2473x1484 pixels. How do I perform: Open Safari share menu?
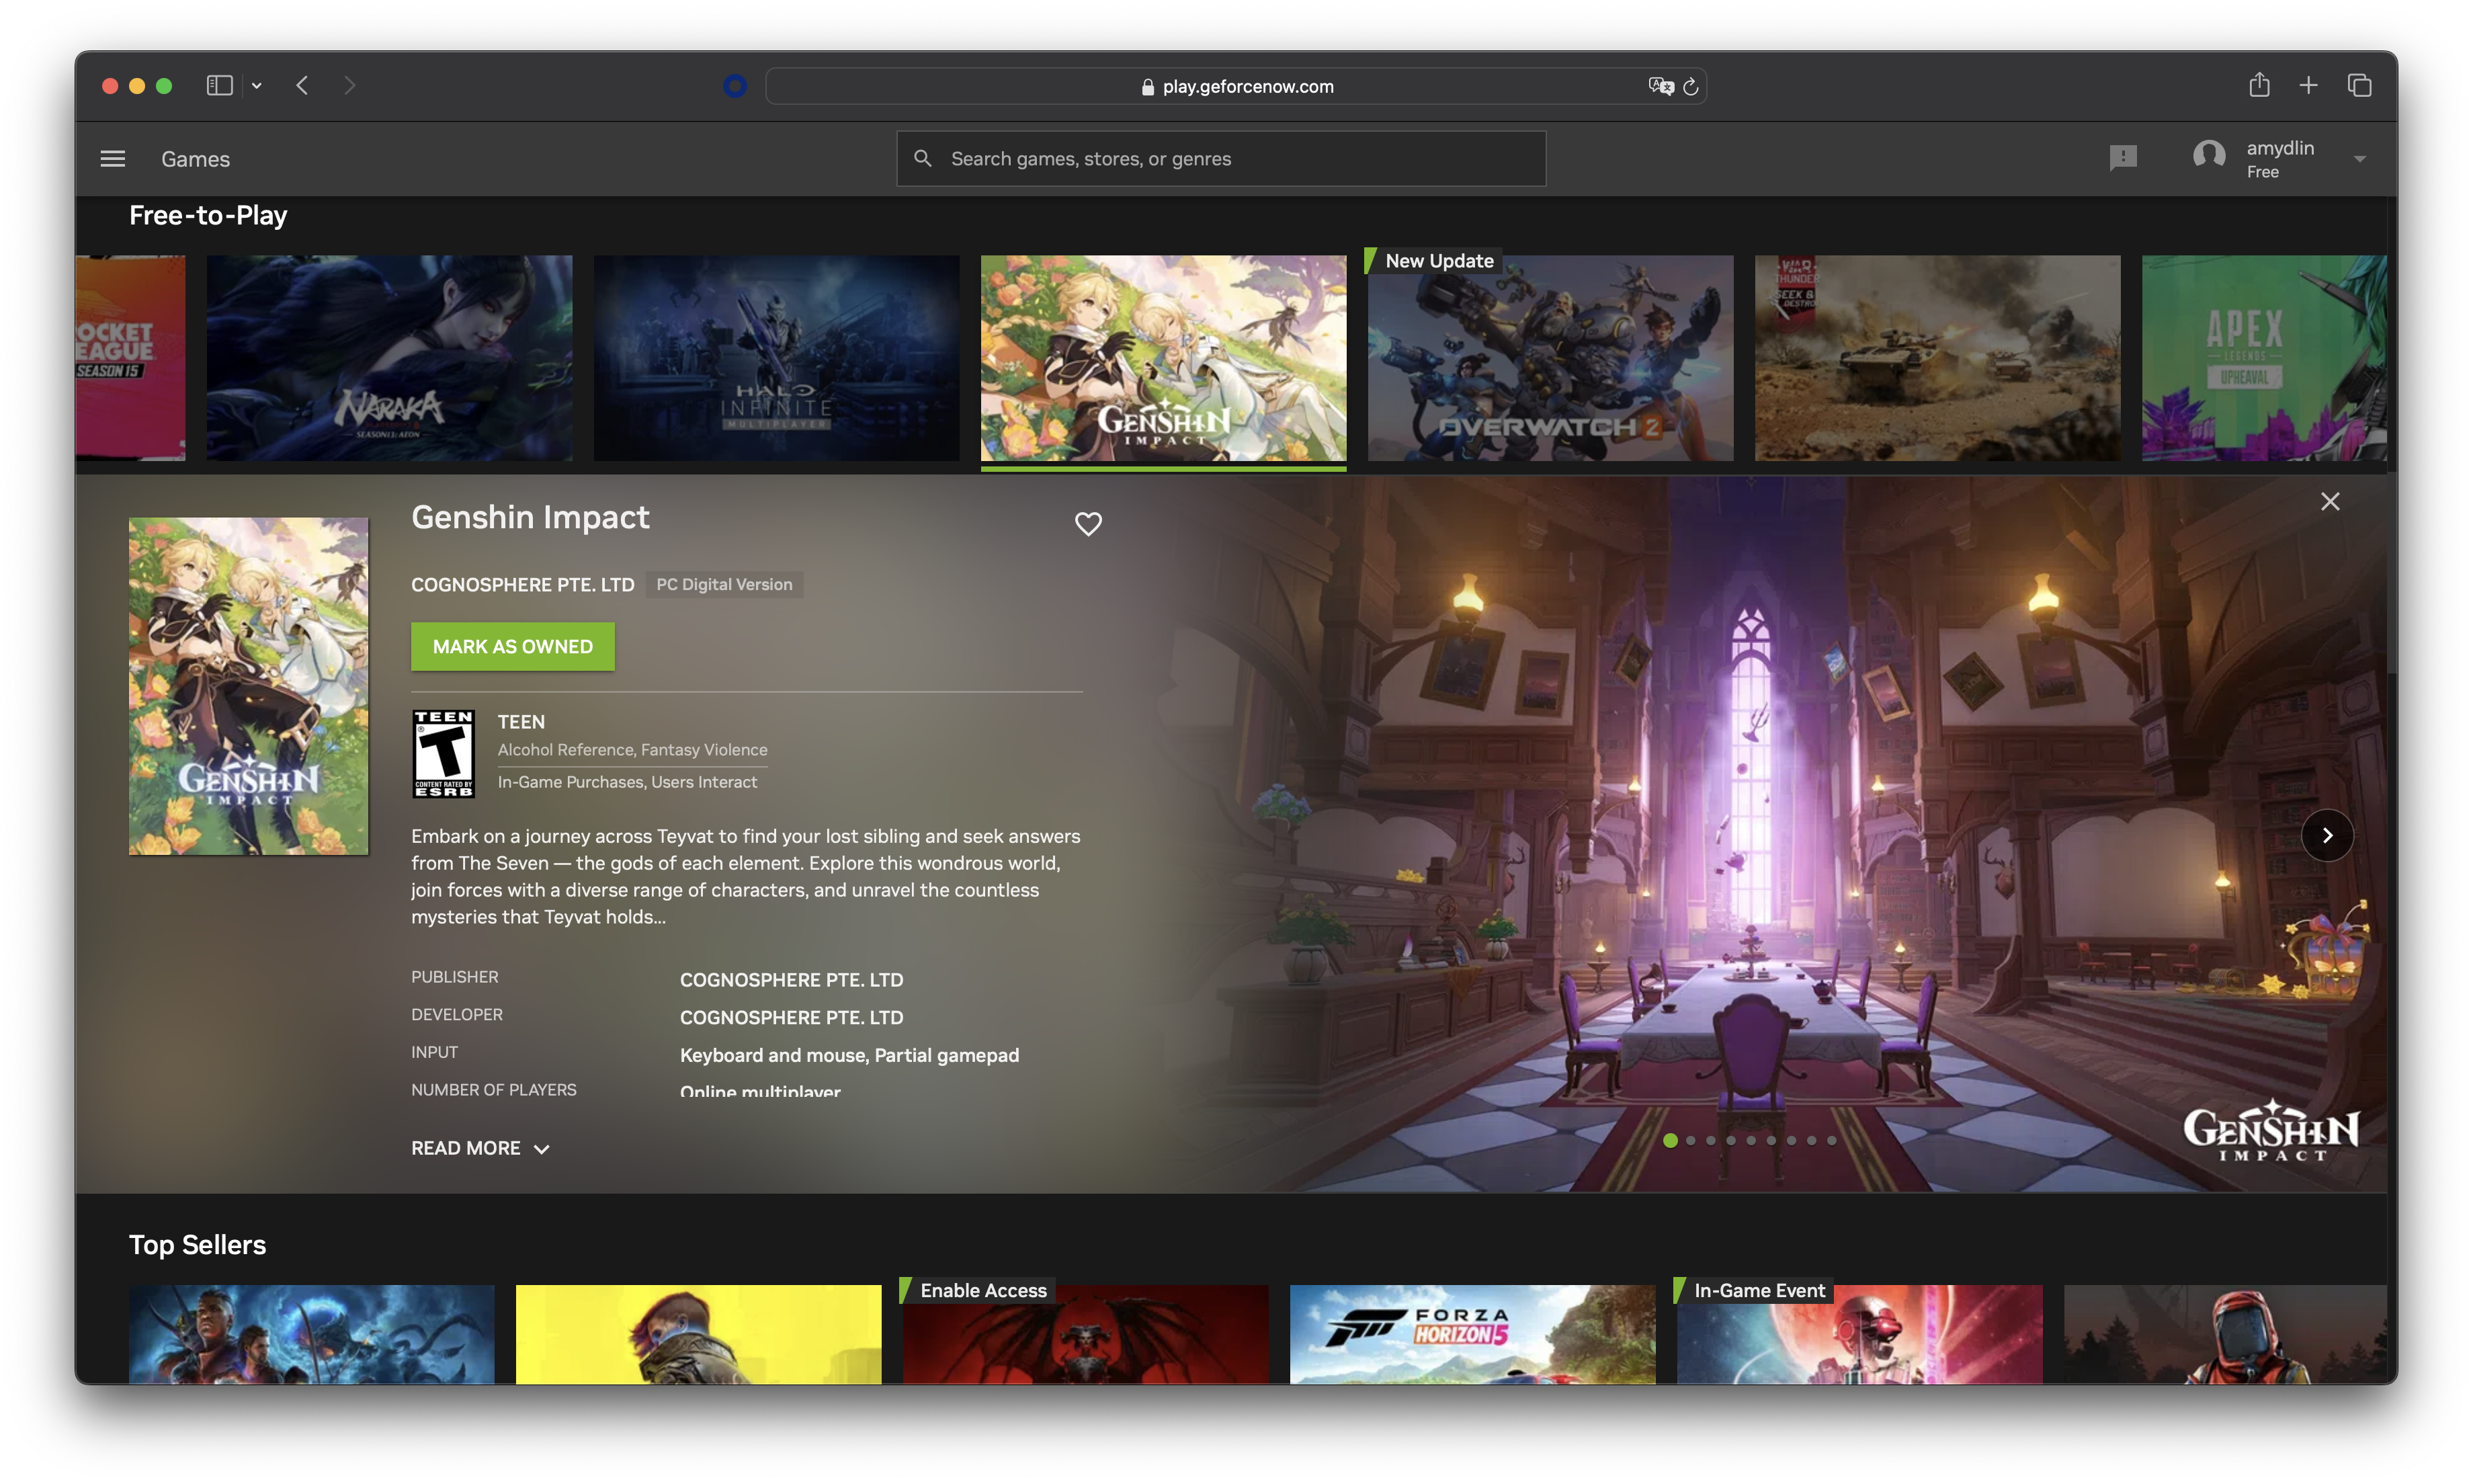(x=2258, y=85)
